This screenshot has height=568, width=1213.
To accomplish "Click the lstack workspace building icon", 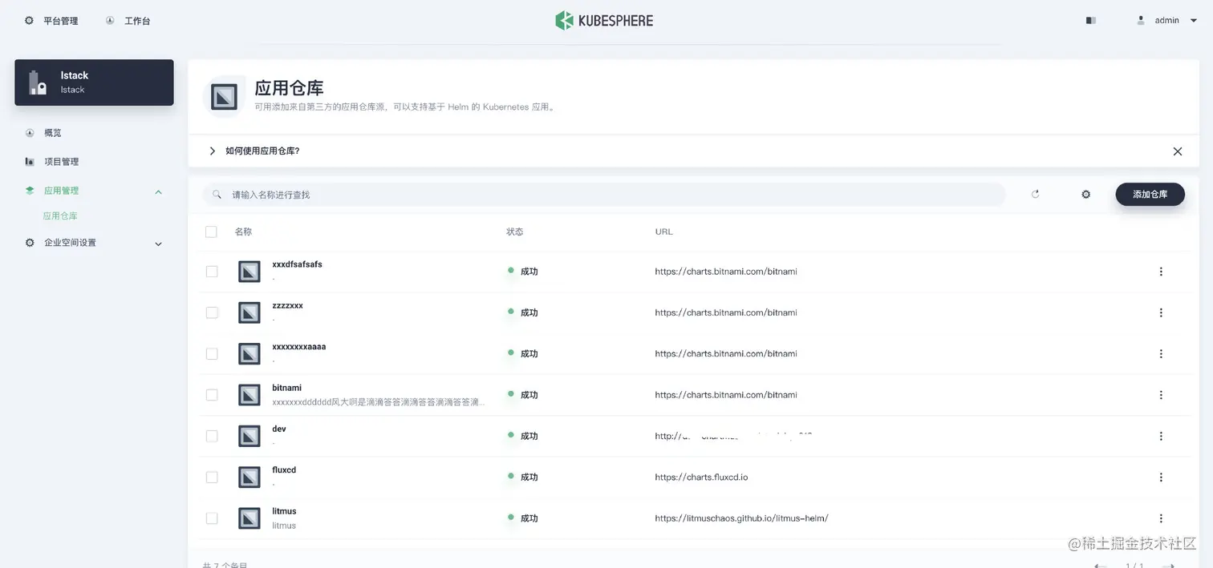I will pyautogui.click(x=38, y=83).
